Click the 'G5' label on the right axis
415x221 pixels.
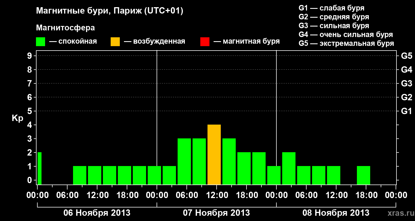406,56
